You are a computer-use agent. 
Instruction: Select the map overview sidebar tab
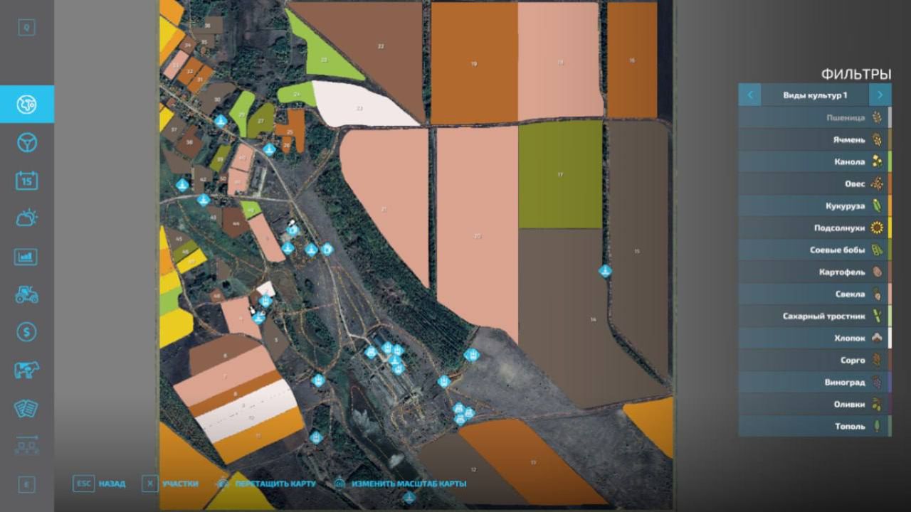(26, 105)
